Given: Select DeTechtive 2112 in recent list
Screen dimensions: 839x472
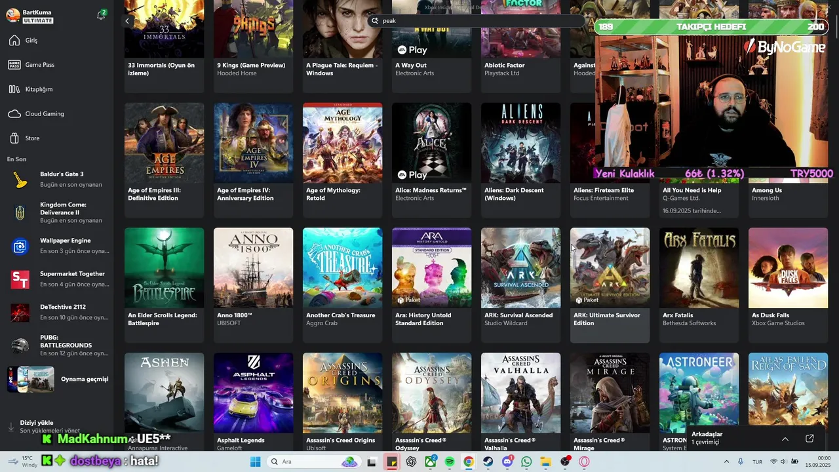Looking at the screenshot, I should point(58,312).
